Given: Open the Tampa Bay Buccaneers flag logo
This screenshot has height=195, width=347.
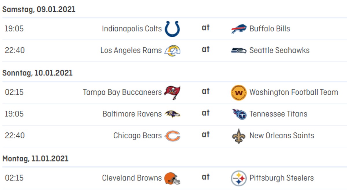Looking at the screenshot, I should (x=172, y=92).
